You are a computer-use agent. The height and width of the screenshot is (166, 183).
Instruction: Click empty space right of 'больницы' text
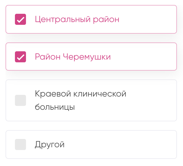pos(124,107)
